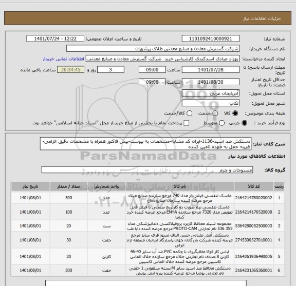Click the response deadline date 1401/07/28
Image resolution: width=296 pixels, height=286 pixels.
[211, 70]
